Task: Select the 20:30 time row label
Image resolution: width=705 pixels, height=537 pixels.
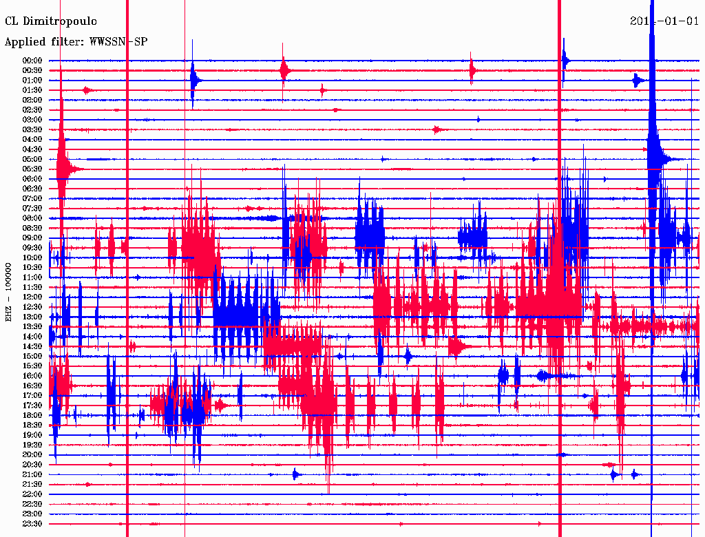Action: 32,465
